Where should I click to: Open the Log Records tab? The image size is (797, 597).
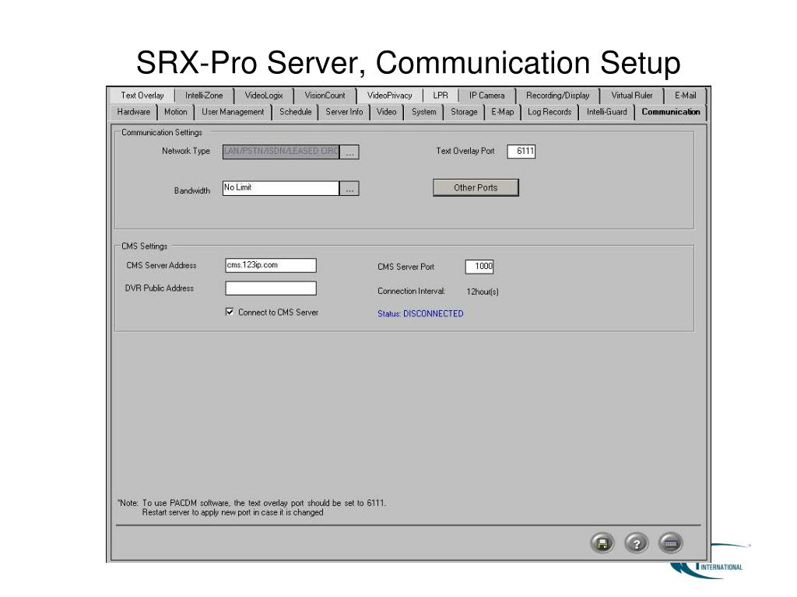click(x=549, y=112)
